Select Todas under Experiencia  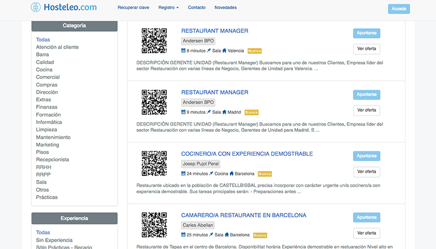(43, 233)
